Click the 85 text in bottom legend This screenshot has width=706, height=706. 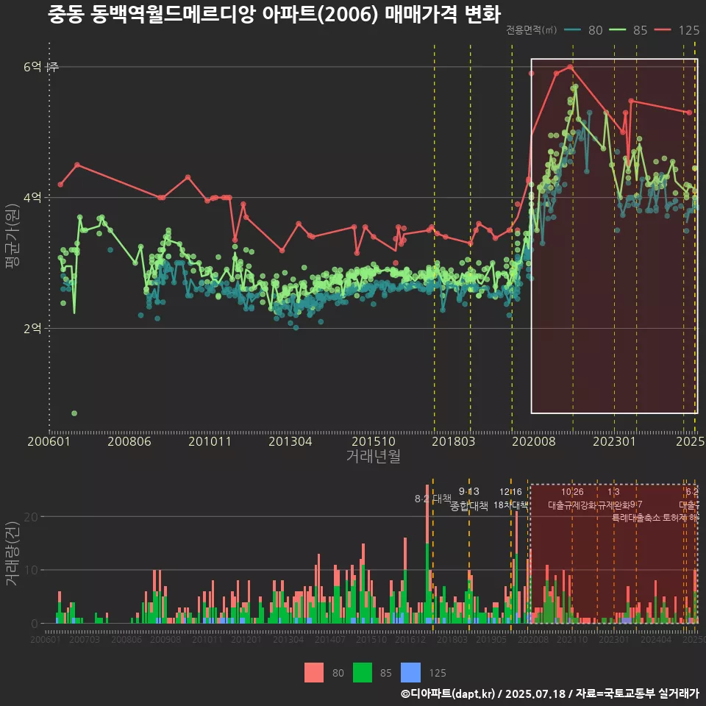point(386,673)
